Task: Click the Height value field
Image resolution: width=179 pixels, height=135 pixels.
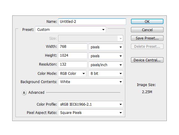Action: (72, 56)
